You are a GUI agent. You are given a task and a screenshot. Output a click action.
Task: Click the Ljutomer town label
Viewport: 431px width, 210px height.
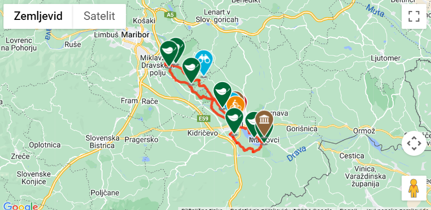[386, 58]
